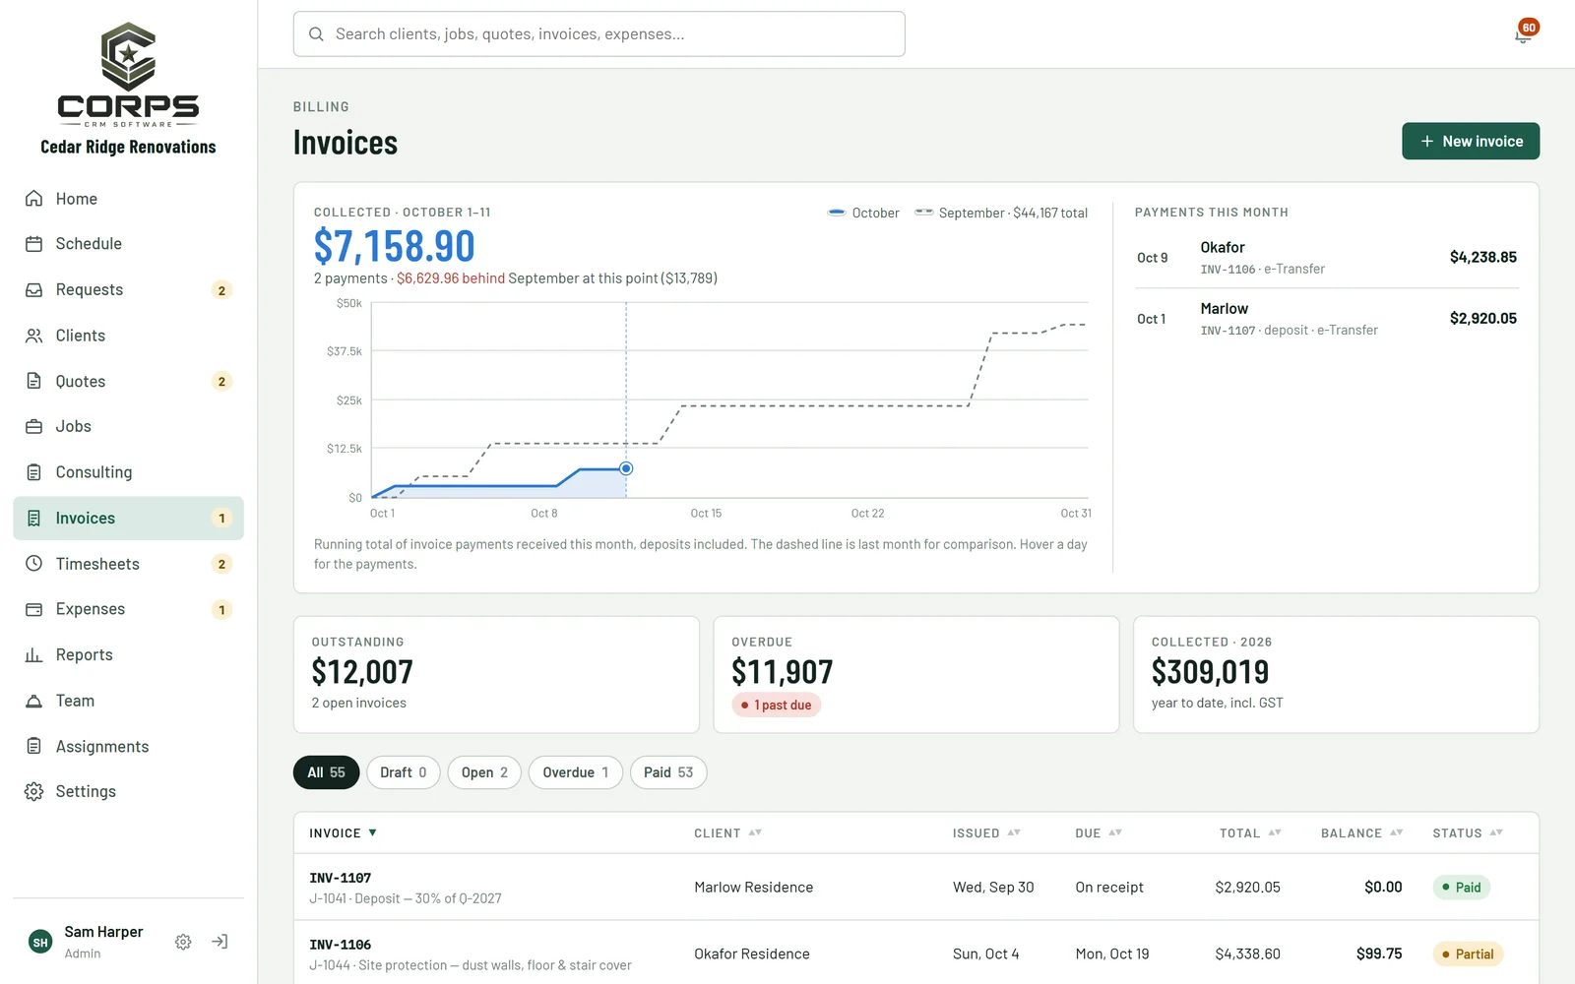Screen dimensions: 1575x984
Task: Sort table by Invoice column
Action: point(344,833)
